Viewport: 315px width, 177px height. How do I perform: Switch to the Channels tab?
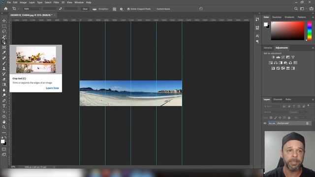278,99
